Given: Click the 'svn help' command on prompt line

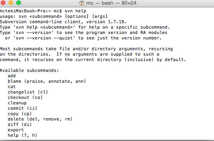Looking at the screenshot, I should point(75,11).
